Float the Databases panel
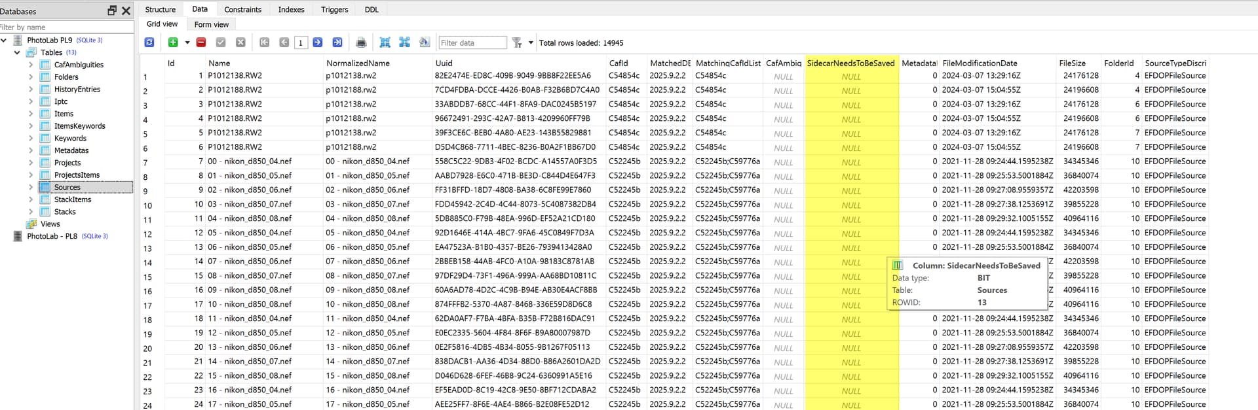Screen dimensions: 1258x410 pyautogui.click(x=112, y=10)
